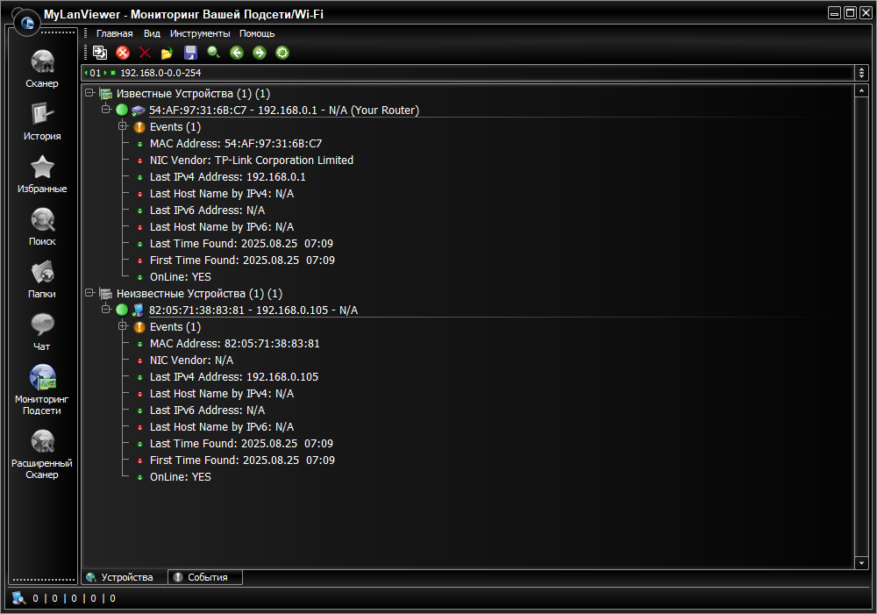Select the Известные Устройства (1) (1) label
877x614 pixels.
click(193, 93)
